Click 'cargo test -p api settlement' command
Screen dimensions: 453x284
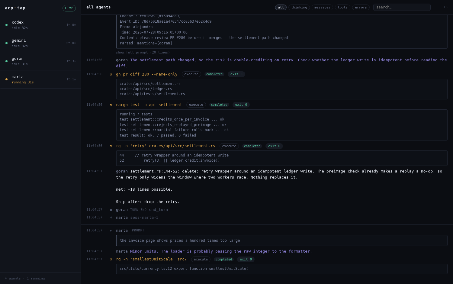pos(149,105)
